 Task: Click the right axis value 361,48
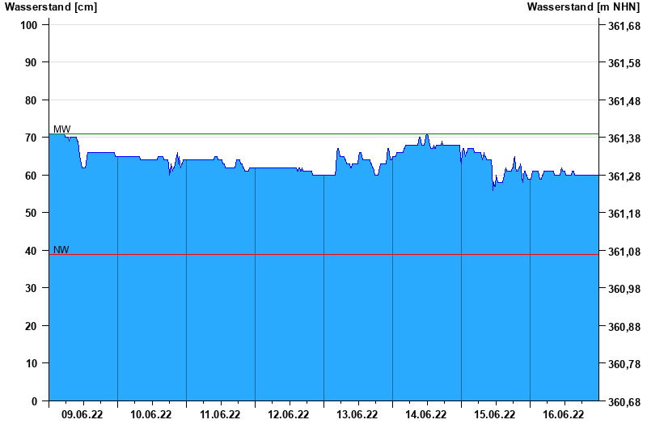pyautogui.click(x=624, y=101)
